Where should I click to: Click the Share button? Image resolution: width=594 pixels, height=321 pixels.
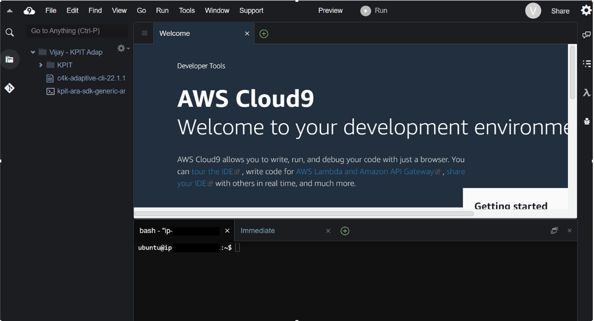[x=561, y=11]
